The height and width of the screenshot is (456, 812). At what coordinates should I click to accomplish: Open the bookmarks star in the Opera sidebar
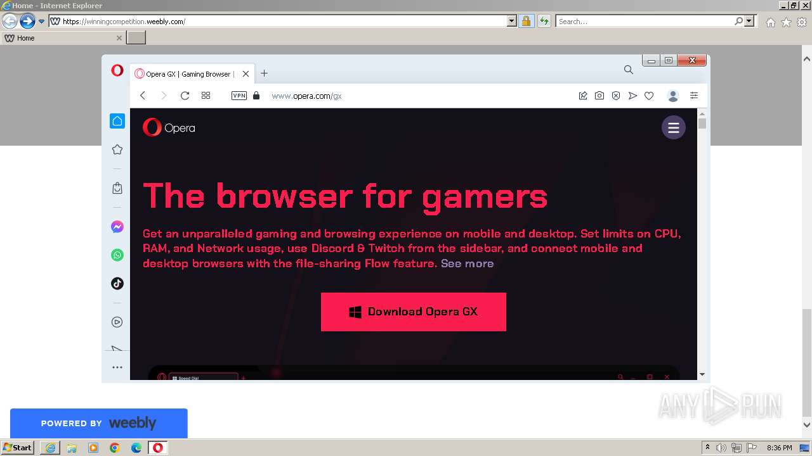click(x=117, y=149)
